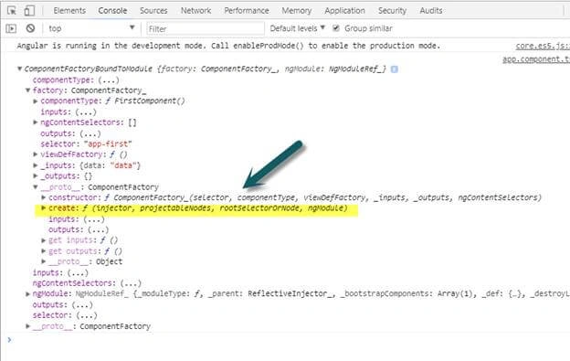The image size is (570, 361).
Task: Collapse the ComponentFactoryBoundToModule object
Action: 19,69
